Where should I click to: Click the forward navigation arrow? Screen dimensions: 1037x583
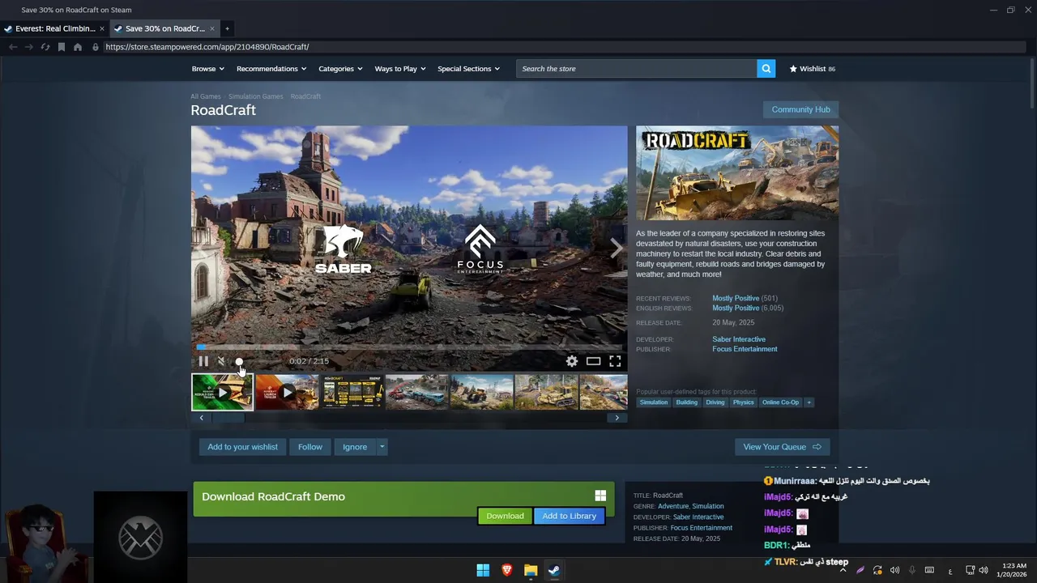[x=29, y=47]
